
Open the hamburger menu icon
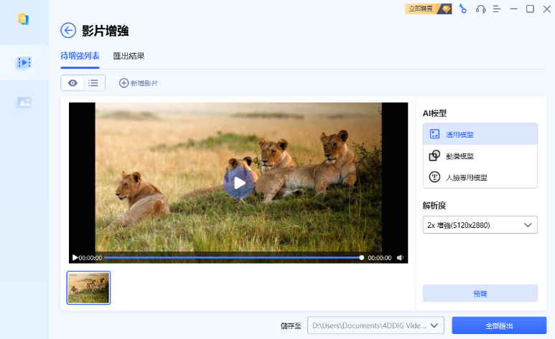pos(497,9)
